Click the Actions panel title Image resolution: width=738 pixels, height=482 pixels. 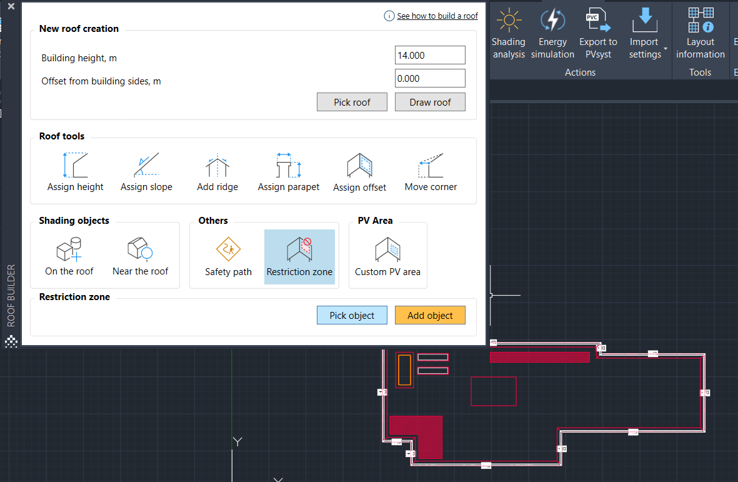coord(581,73)
